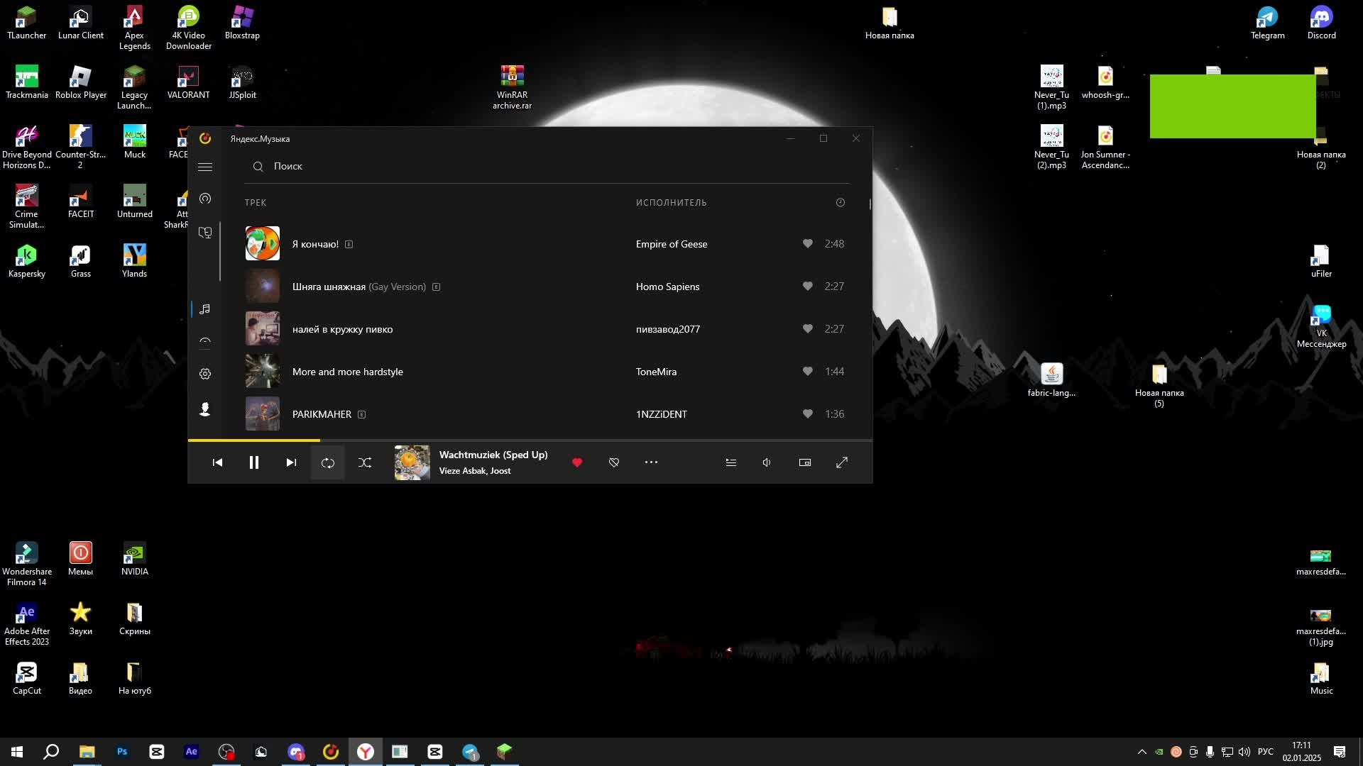Dislike the current track with broken heart
Screen dimensions: 1363x766
(614, 462)
